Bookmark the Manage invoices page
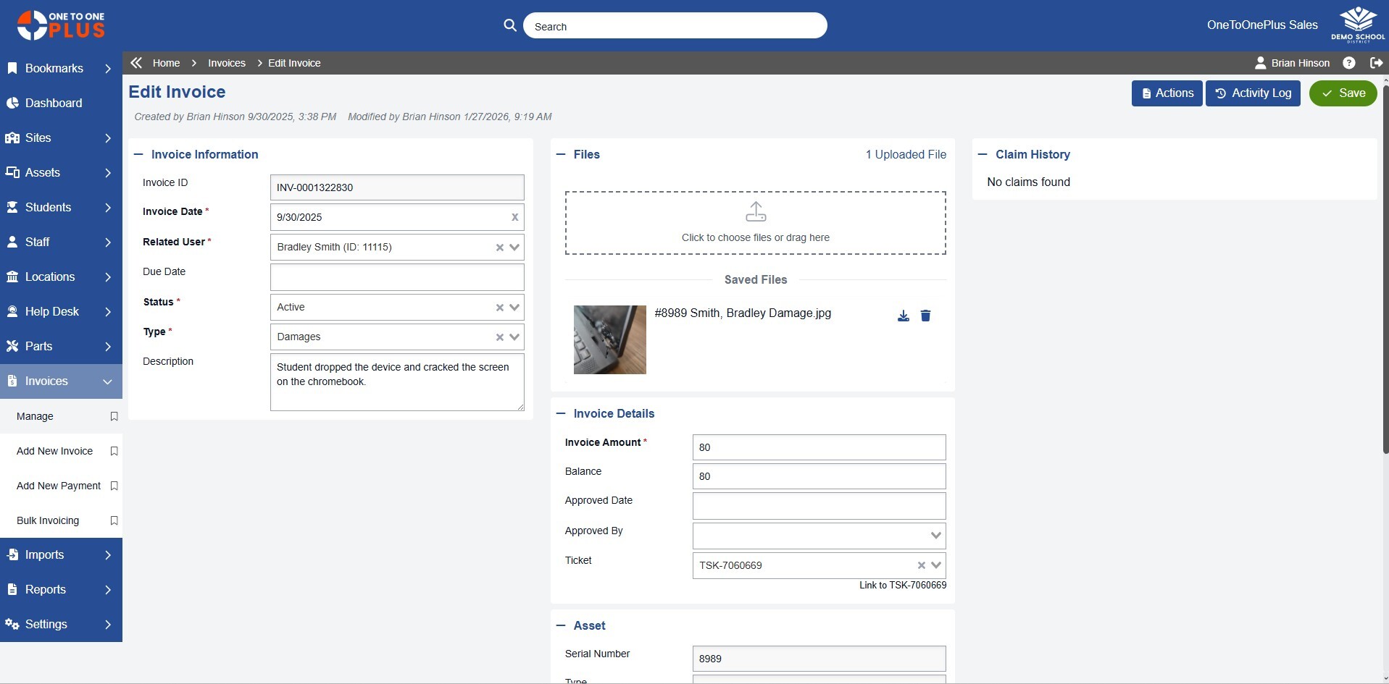 pyautogui.click(x=114, y=416)
